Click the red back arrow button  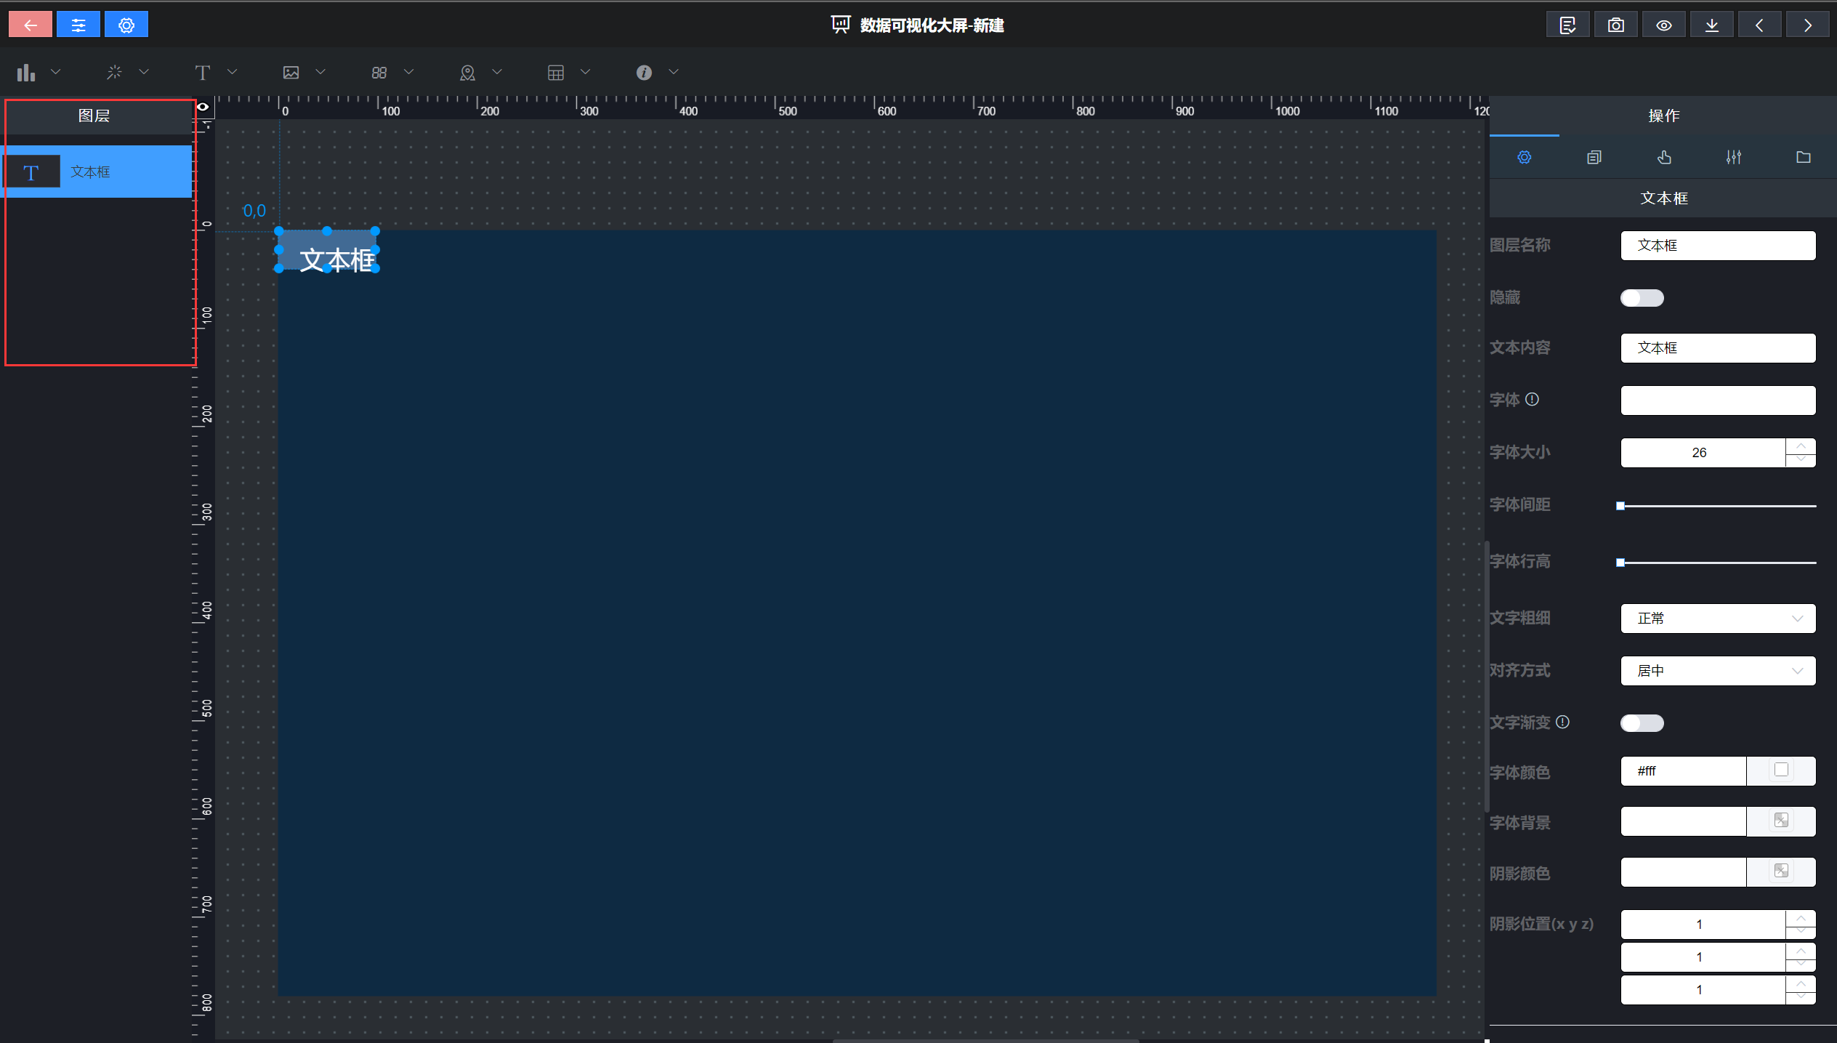(30, 25)
